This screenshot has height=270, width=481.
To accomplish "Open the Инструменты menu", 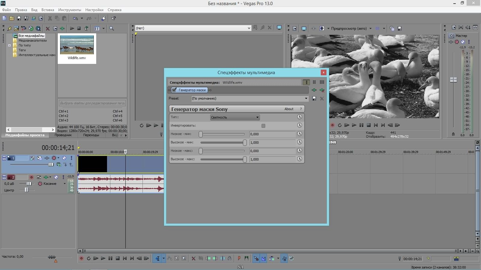I will [x=69, y=10].
